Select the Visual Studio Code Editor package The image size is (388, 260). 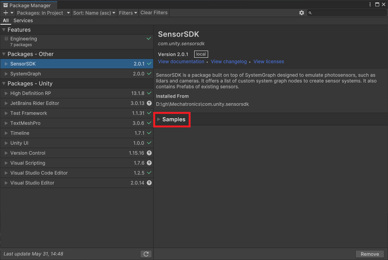tap(77, 173)
